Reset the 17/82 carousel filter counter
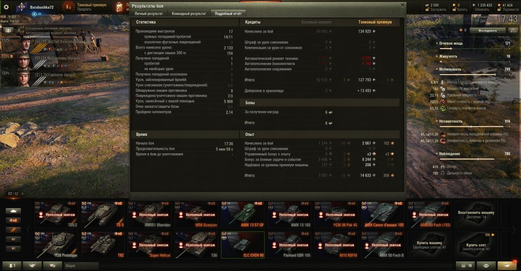The height and width of the screenshot is (271, 521). [x=23, y=194]
